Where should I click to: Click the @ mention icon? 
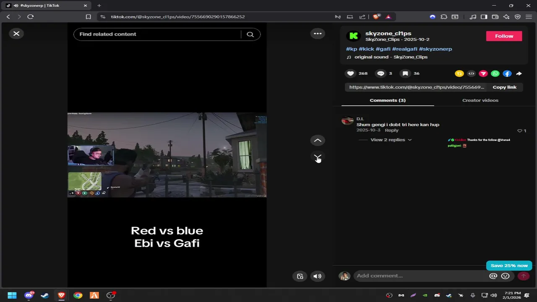click(493, 276)
